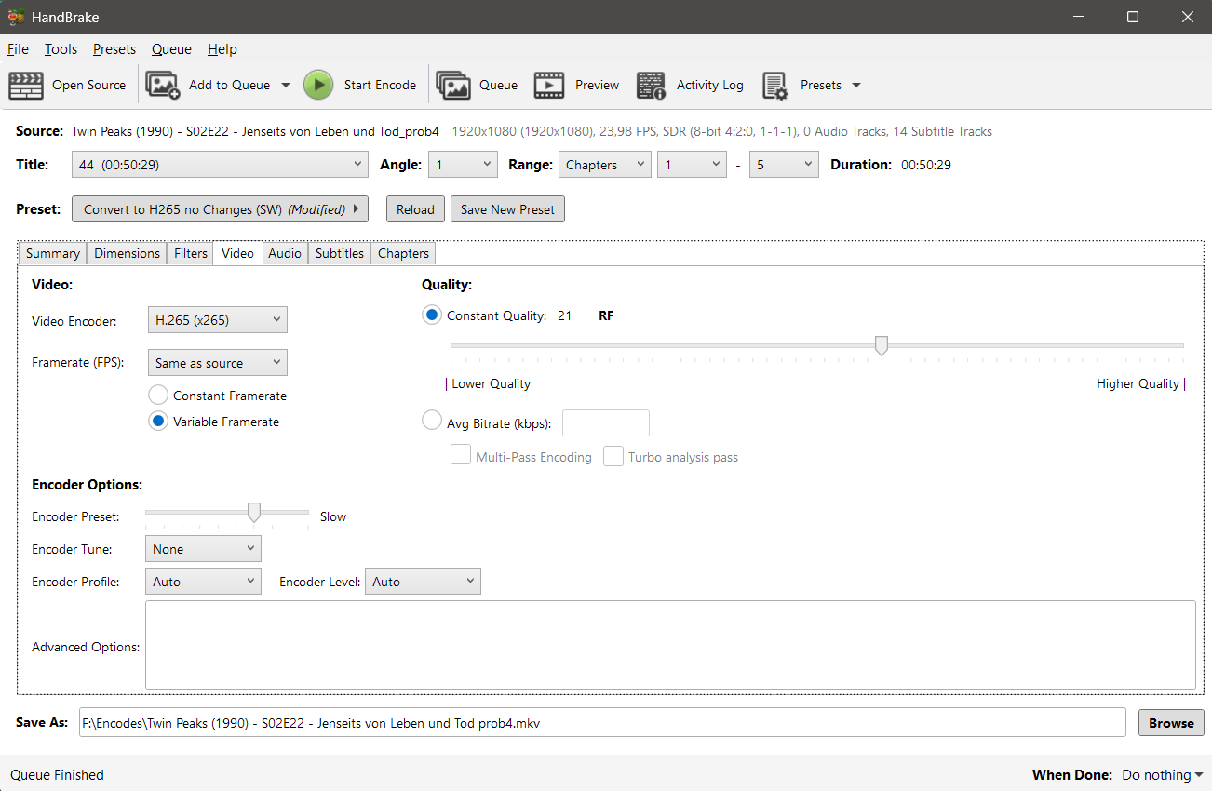
Task: Click the Open Source clapperboard icon
Action: [26, 85]
